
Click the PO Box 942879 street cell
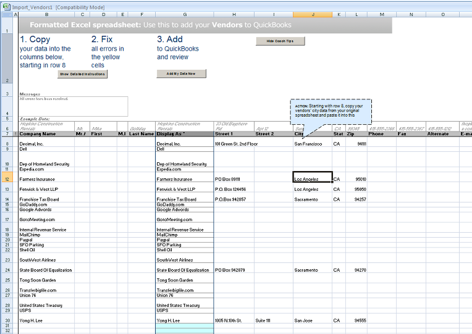point(234,270)
